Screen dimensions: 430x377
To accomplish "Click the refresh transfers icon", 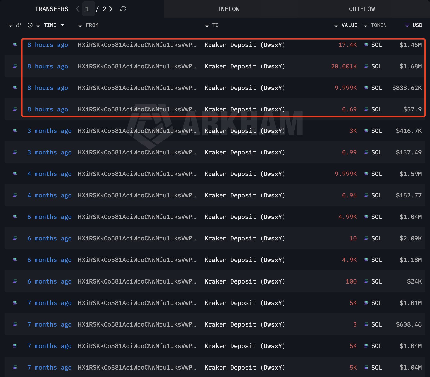I will click(123, 9).
